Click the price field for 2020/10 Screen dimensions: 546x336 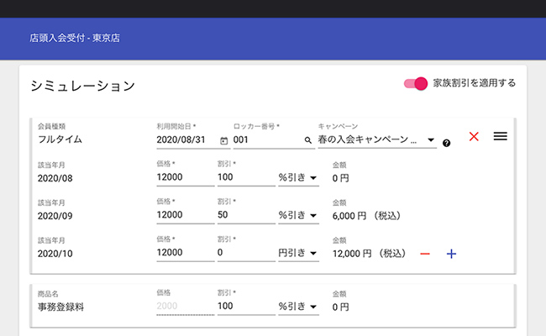point(186,253)
